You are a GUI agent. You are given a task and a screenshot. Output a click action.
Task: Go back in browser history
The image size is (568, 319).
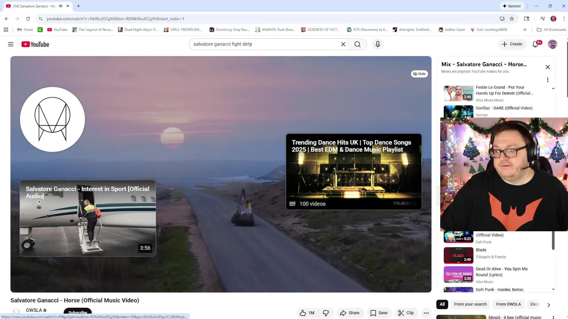[7, 19]
